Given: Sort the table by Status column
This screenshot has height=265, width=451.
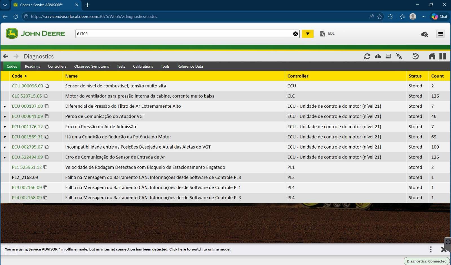Looking at the screenshot, I should coord(415,76).
